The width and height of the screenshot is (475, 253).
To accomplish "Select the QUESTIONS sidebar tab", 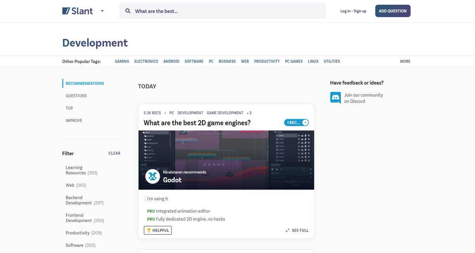I will (x=76, y=96).
